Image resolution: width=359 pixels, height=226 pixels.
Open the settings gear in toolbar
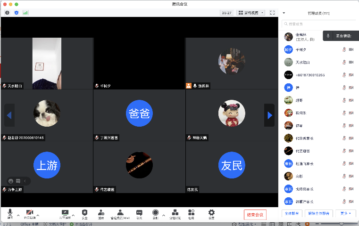(211, 213)
